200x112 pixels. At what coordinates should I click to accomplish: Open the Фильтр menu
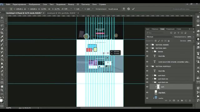coord(71,4)
